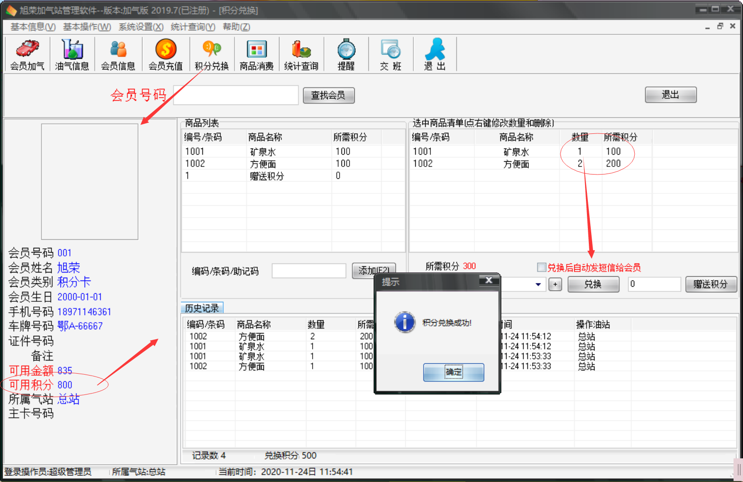Screen dimensions: 743x482
Task: Click the 退出 running-figure toolbar icon
Action: click(x=435, y=55)
